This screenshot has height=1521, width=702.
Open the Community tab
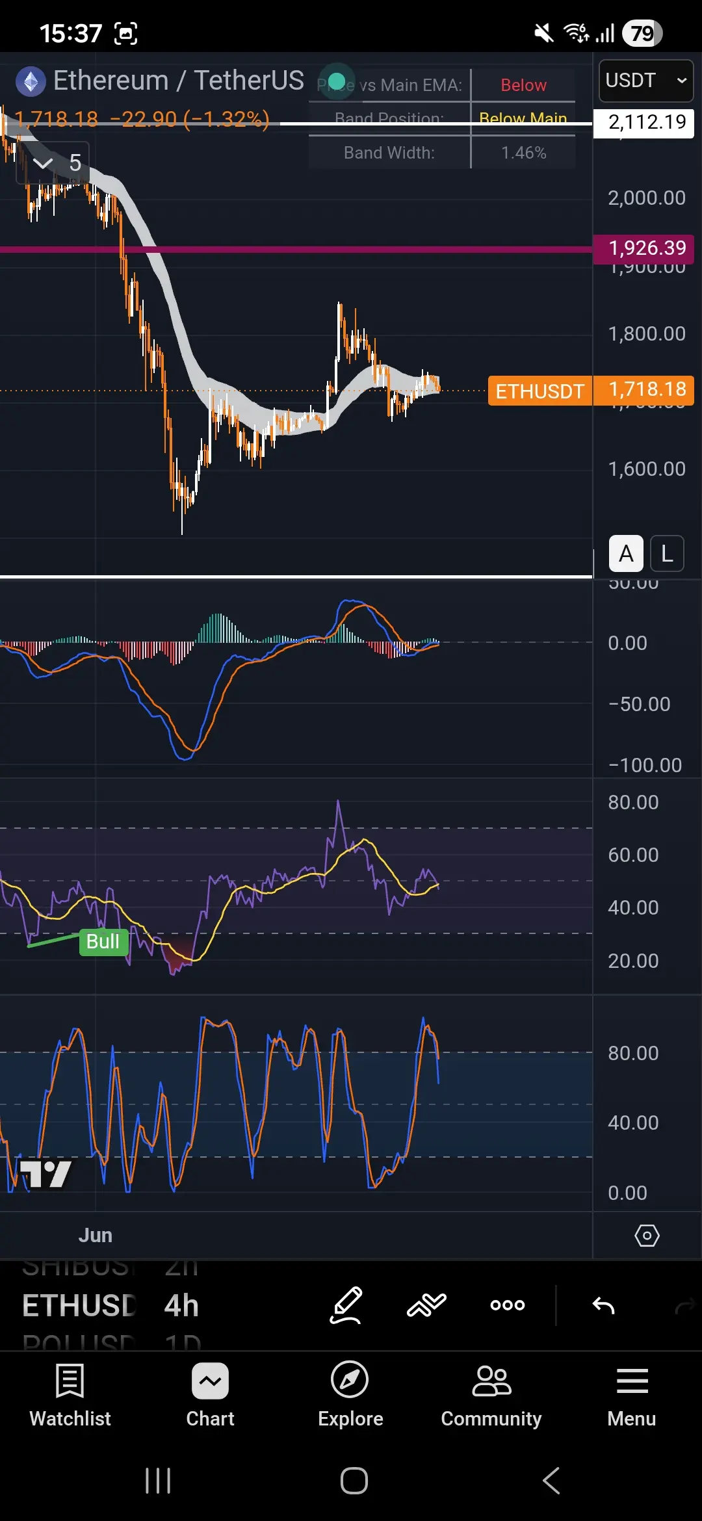coord(491,1395)
